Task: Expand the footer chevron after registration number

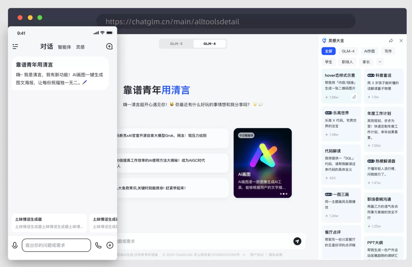Action: pyautogui.click(x=244, y=255)
